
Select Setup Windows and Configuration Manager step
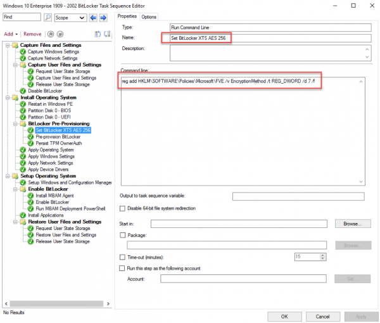coord(70,182)
